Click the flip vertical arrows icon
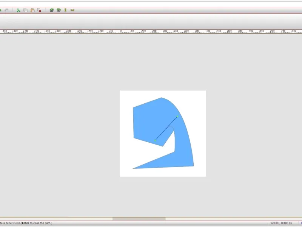The image size is (302, 227). coord(65,10)
